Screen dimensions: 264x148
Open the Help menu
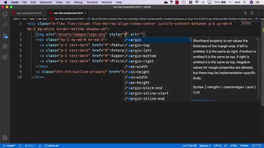(x=119, y=2)
